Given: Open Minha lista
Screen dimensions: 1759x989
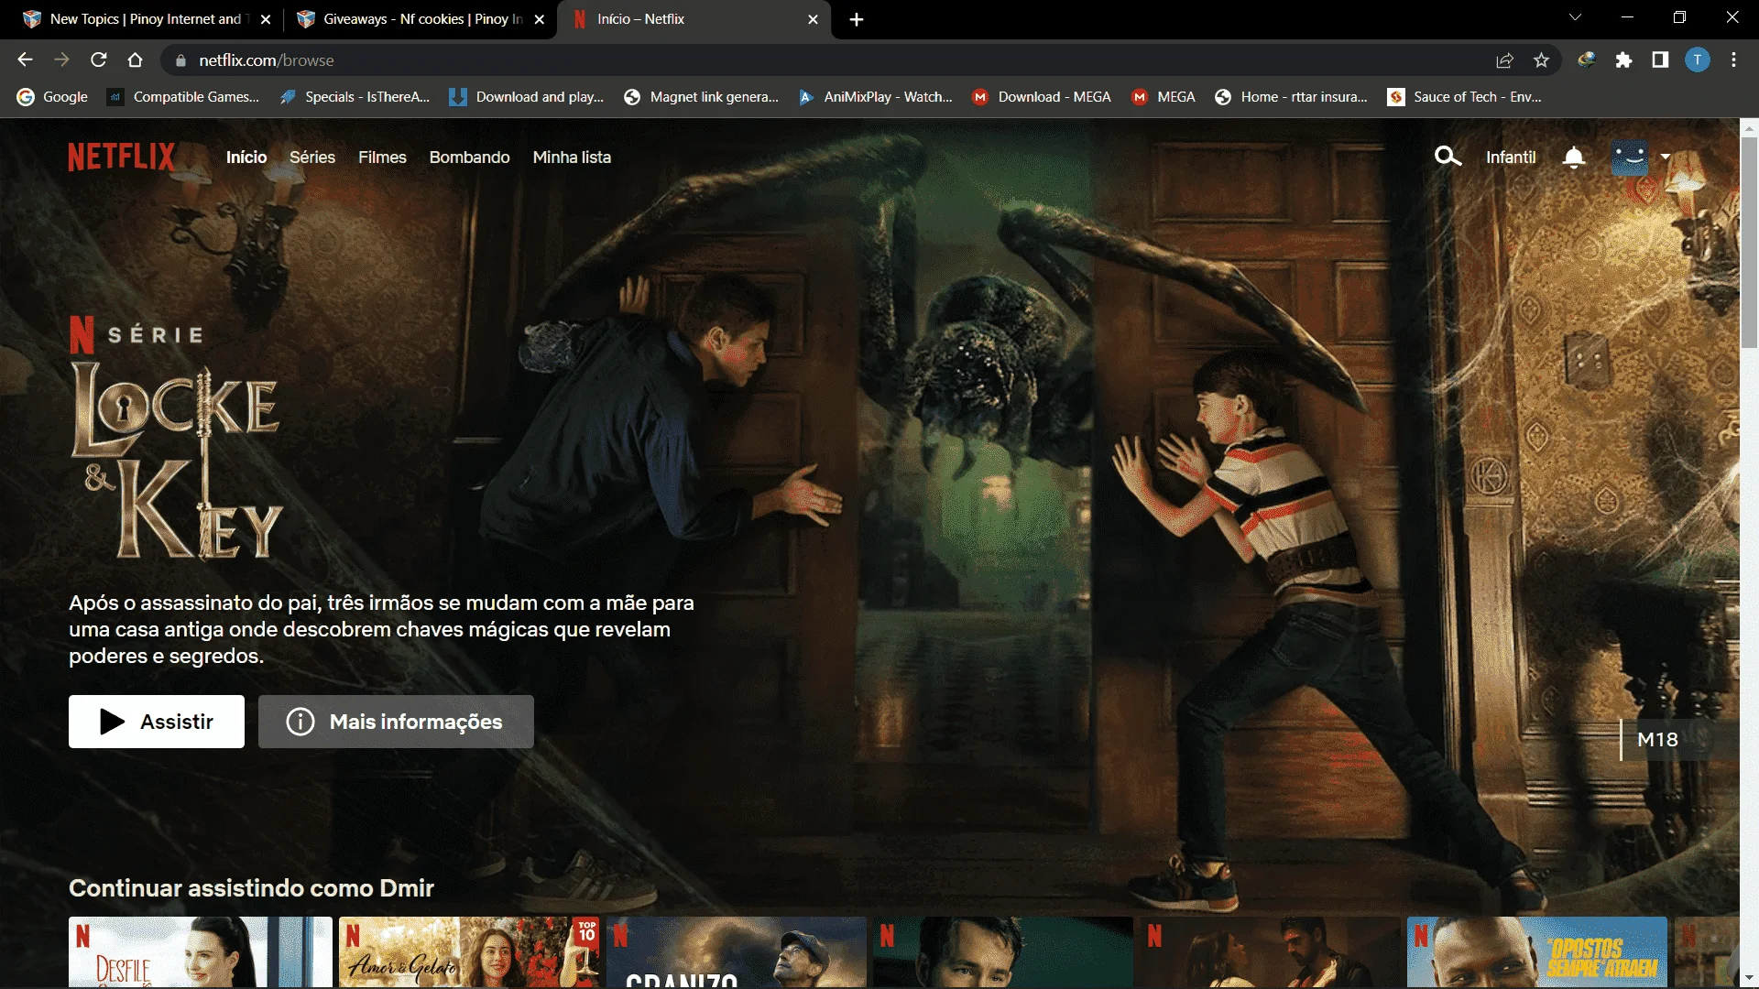Looking at the screenshot, I should [572, 158].
